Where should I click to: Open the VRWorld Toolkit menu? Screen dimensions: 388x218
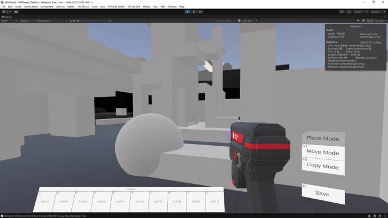pos(116,7)
